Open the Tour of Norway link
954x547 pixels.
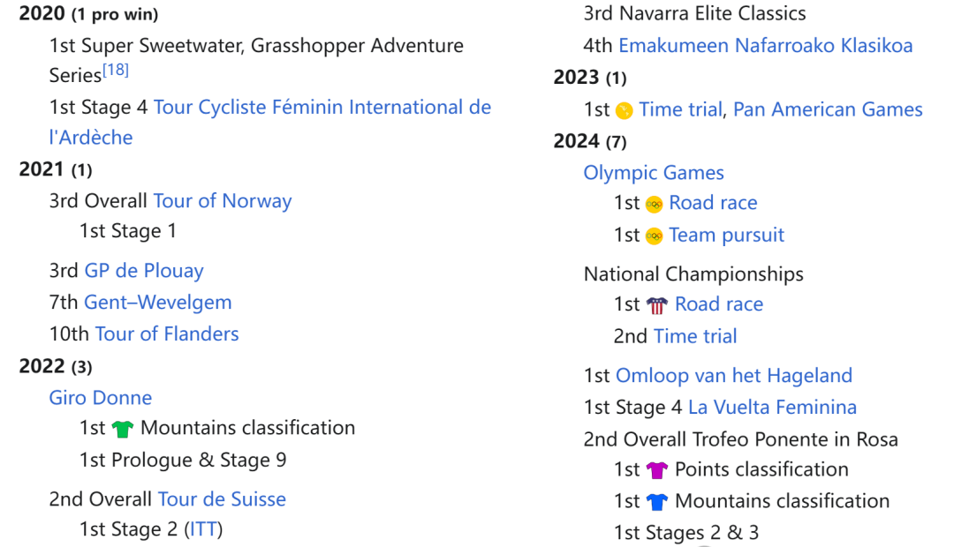tap(223, 200)
